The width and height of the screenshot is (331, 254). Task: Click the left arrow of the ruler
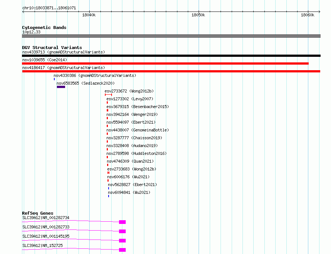click(23, 12)
